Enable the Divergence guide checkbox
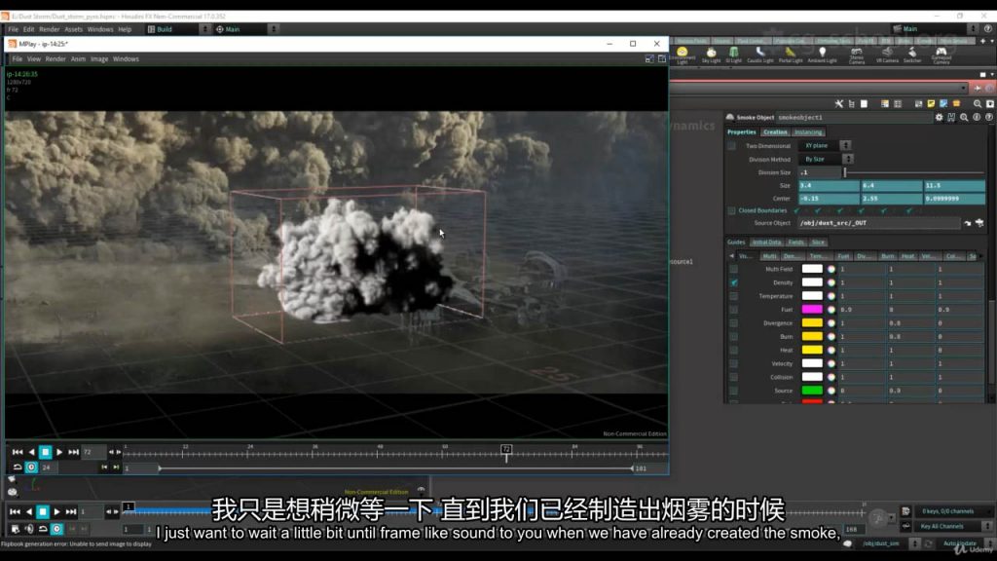 click(x=734, y=323)
